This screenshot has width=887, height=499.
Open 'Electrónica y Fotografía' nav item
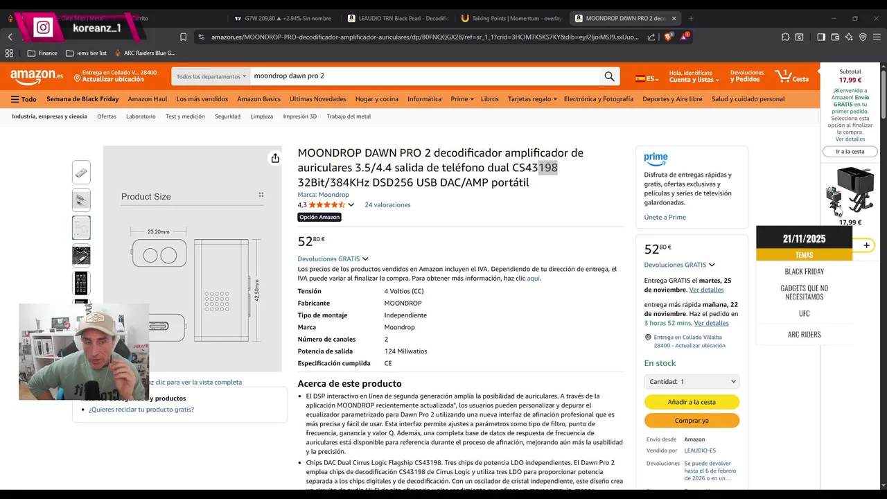599,99
